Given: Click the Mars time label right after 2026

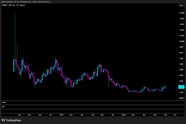Looking at the screenshot, I should (x=133, y=115).
